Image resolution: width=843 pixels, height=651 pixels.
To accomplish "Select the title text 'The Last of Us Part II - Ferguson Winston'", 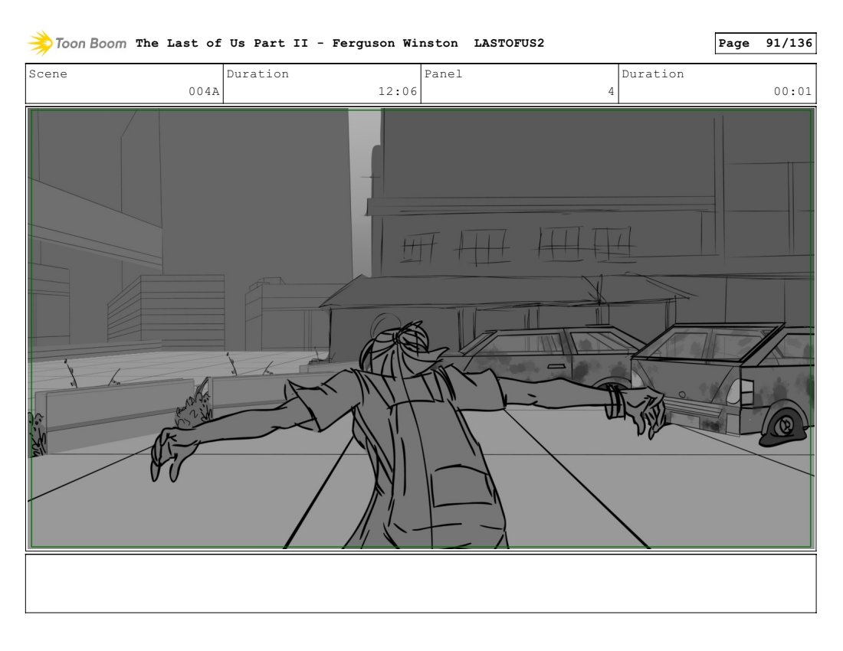I will (297, 43).
